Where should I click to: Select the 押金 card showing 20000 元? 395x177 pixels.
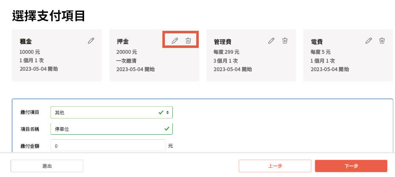tap(154, 55)
